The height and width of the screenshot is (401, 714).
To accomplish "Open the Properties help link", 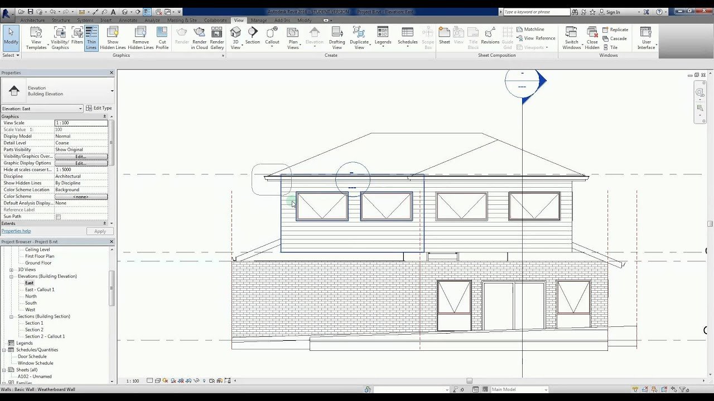I will pos(16,231).
